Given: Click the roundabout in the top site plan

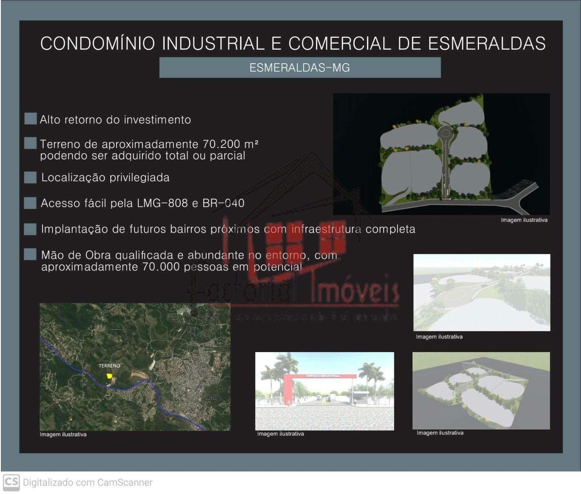Looking at the screenshot, I should point(445,133).
